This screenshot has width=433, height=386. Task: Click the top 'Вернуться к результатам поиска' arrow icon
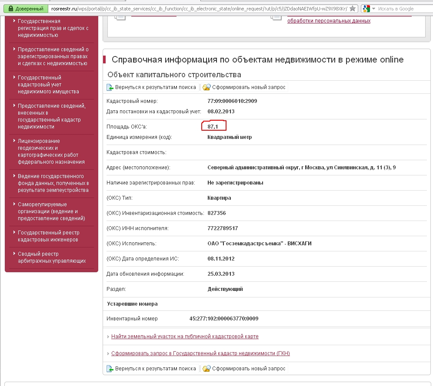[110, 87]
